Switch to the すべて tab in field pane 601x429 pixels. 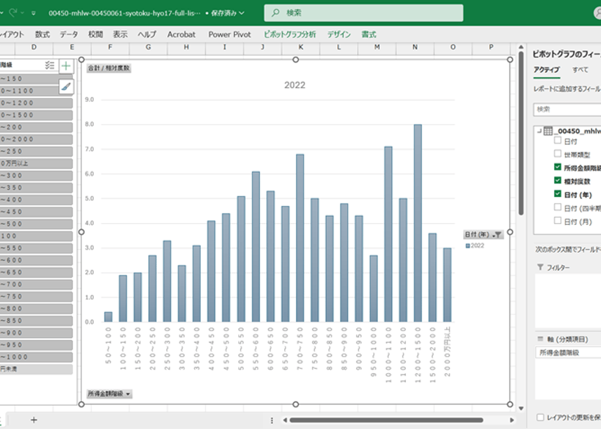point(580,70)
